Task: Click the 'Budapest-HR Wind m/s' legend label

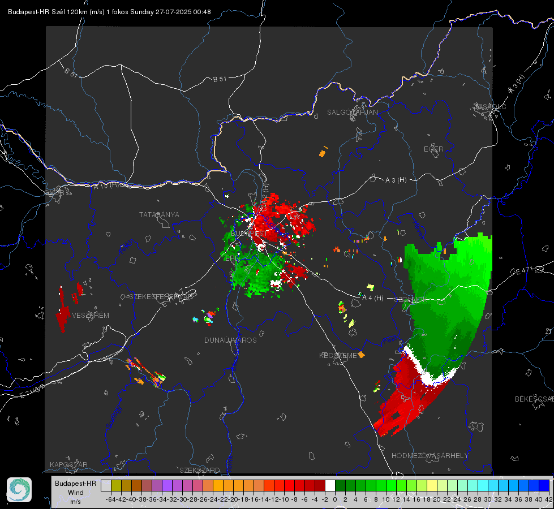Action: (x=75, y=493)
